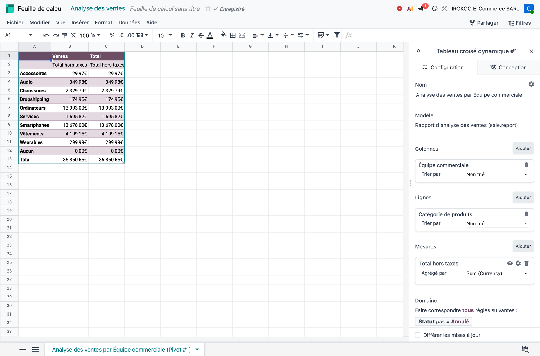Open vertical alignment dropdown
Viewport: 540px width, 356px height.
pos(273,35)
